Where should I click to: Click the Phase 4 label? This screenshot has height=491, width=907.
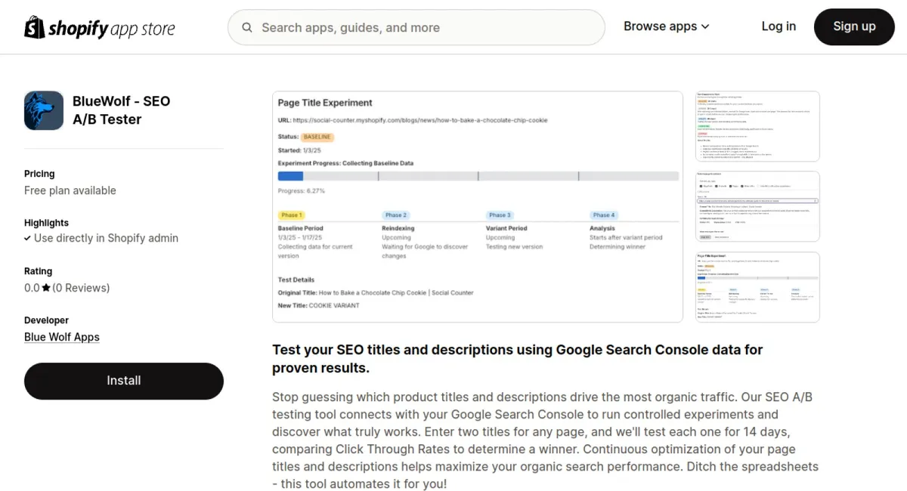coord(604,215)
